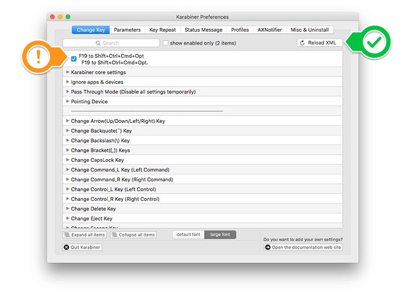Expand Change Command_L Key section
406x294 pixels.
coord(67,169)
